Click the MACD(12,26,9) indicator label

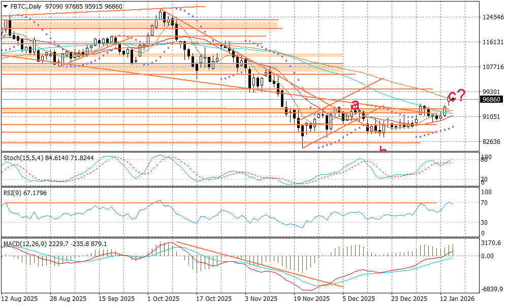25,244
